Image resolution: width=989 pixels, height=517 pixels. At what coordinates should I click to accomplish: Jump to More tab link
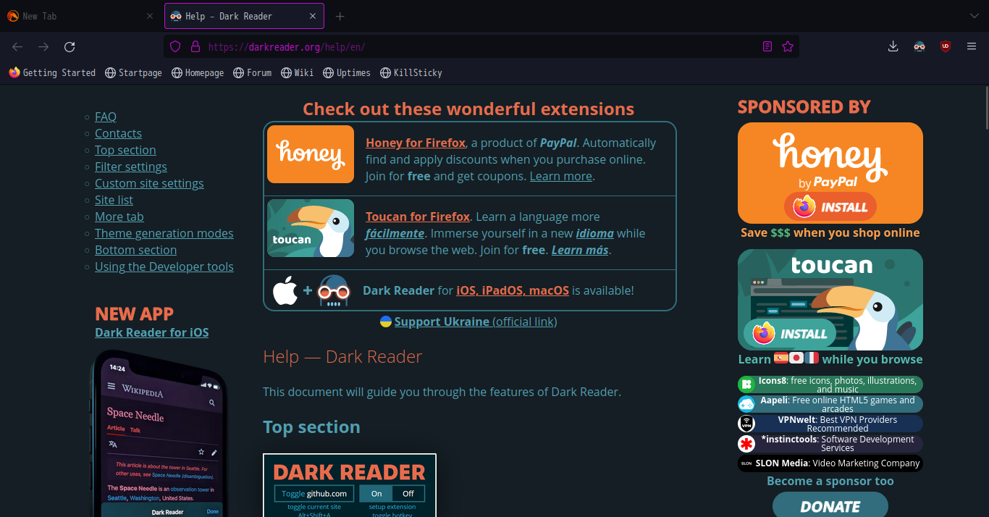(119, 217)
